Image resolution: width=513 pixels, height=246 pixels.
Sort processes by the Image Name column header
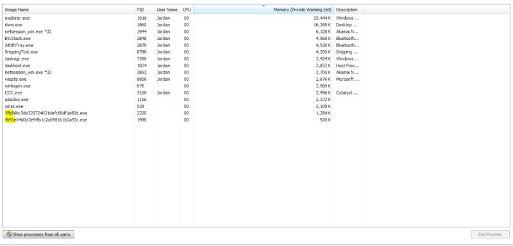[x=69, y=10]
